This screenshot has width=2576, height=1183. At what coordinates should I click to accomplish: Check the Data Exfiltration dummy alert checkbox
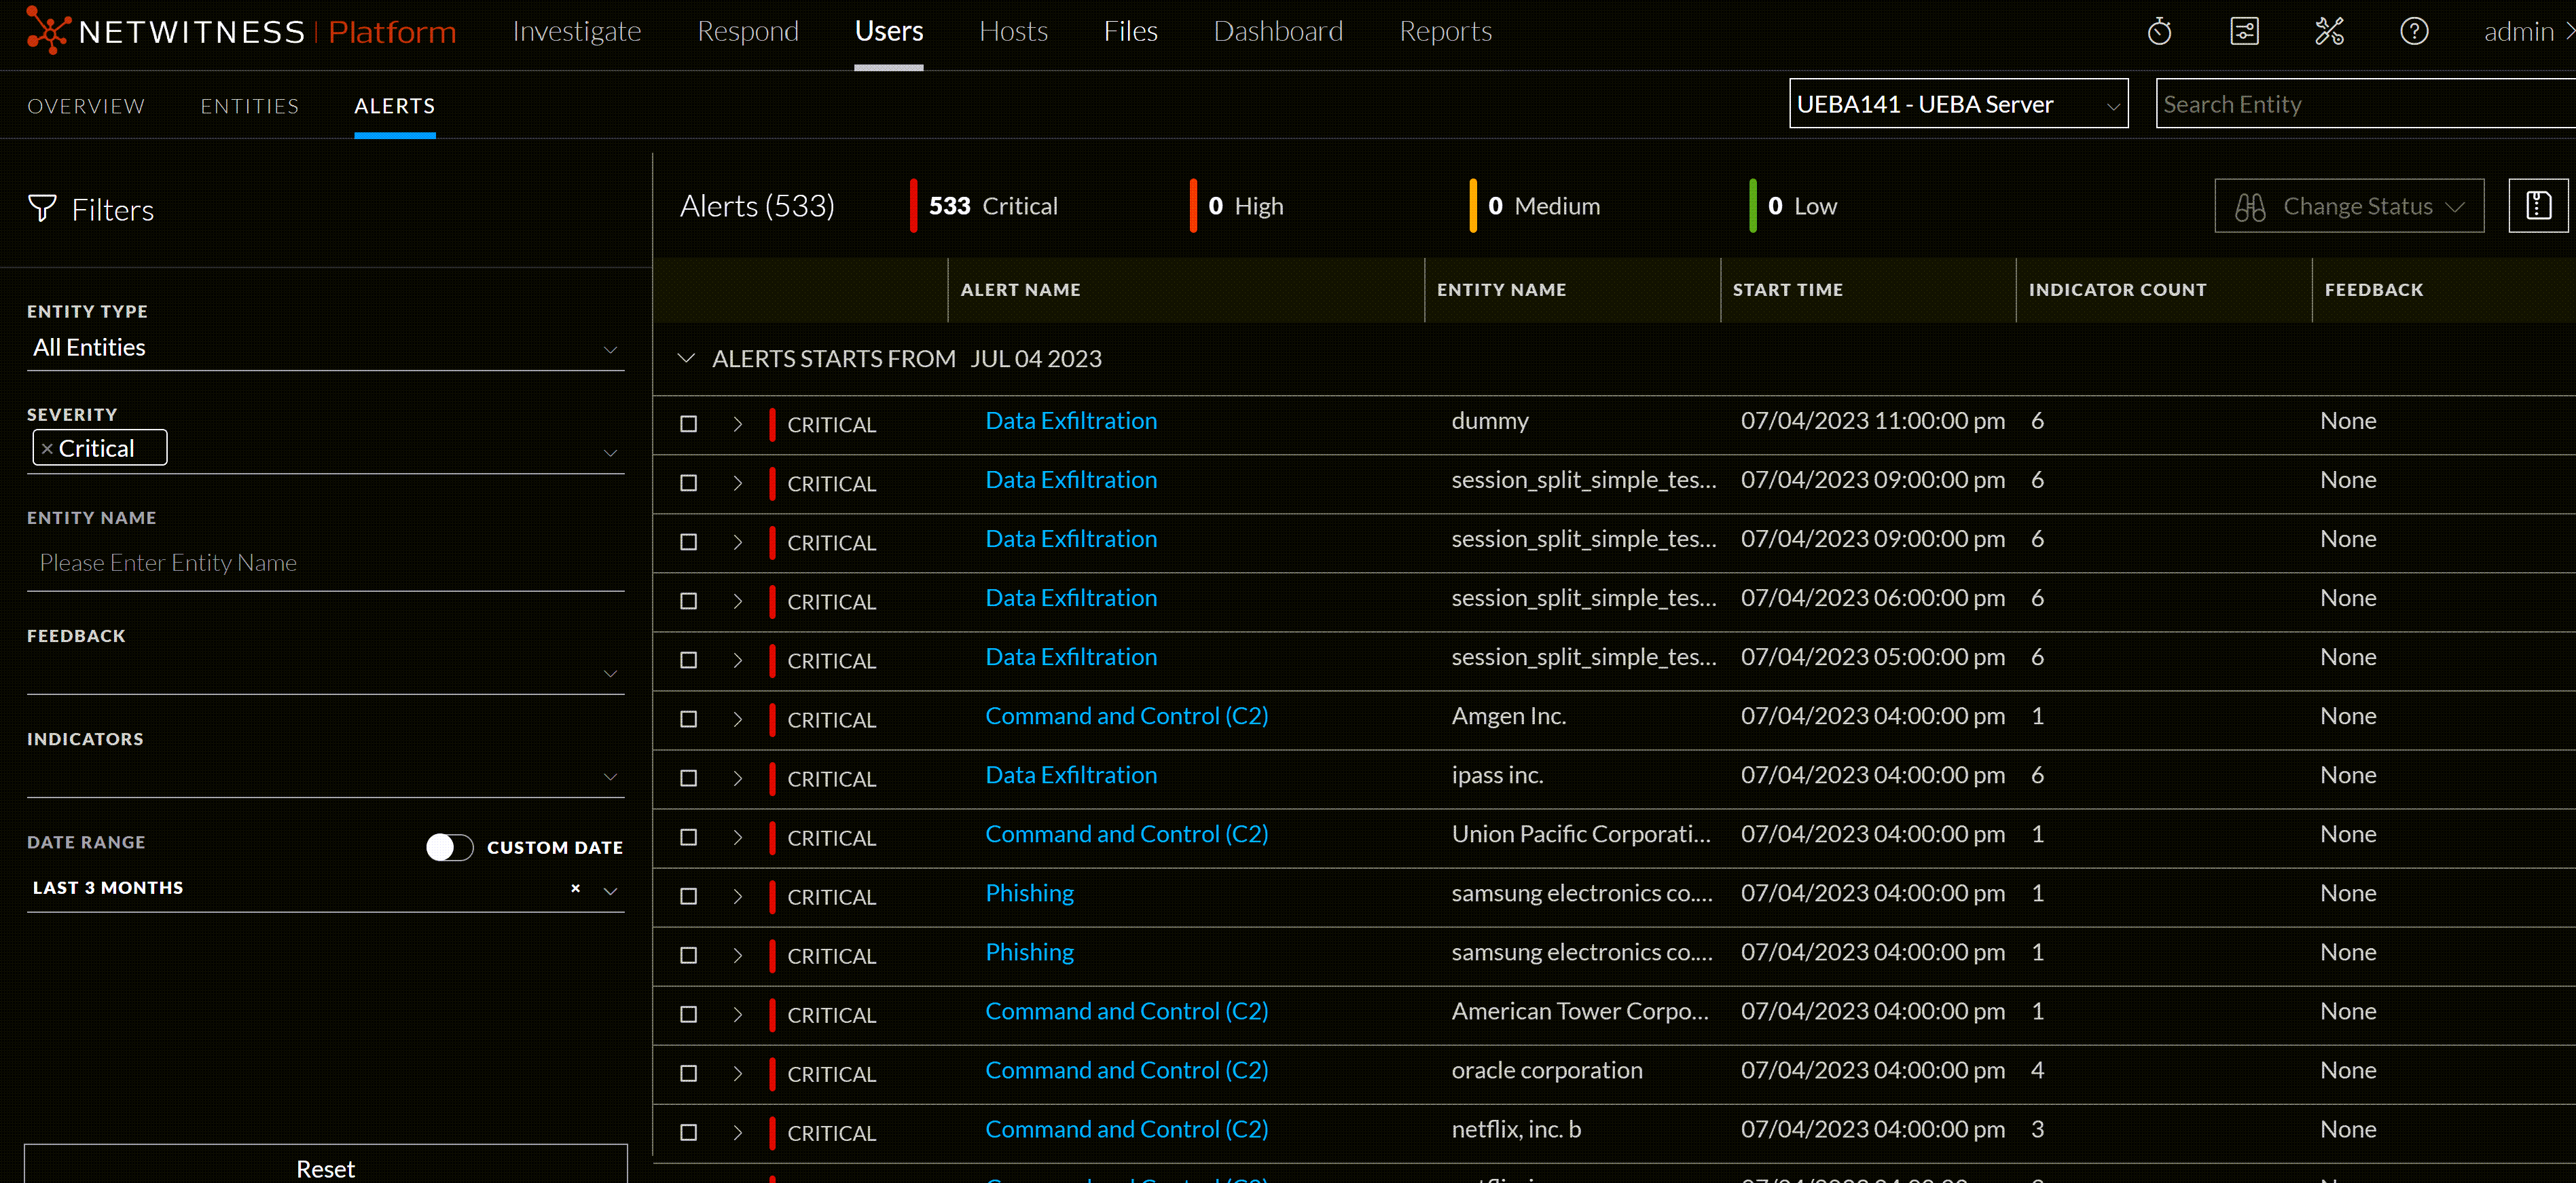688,424
